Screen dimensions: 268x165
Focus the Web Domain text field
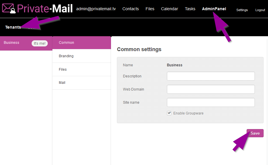pyautogui.click(x=211, y=89)
